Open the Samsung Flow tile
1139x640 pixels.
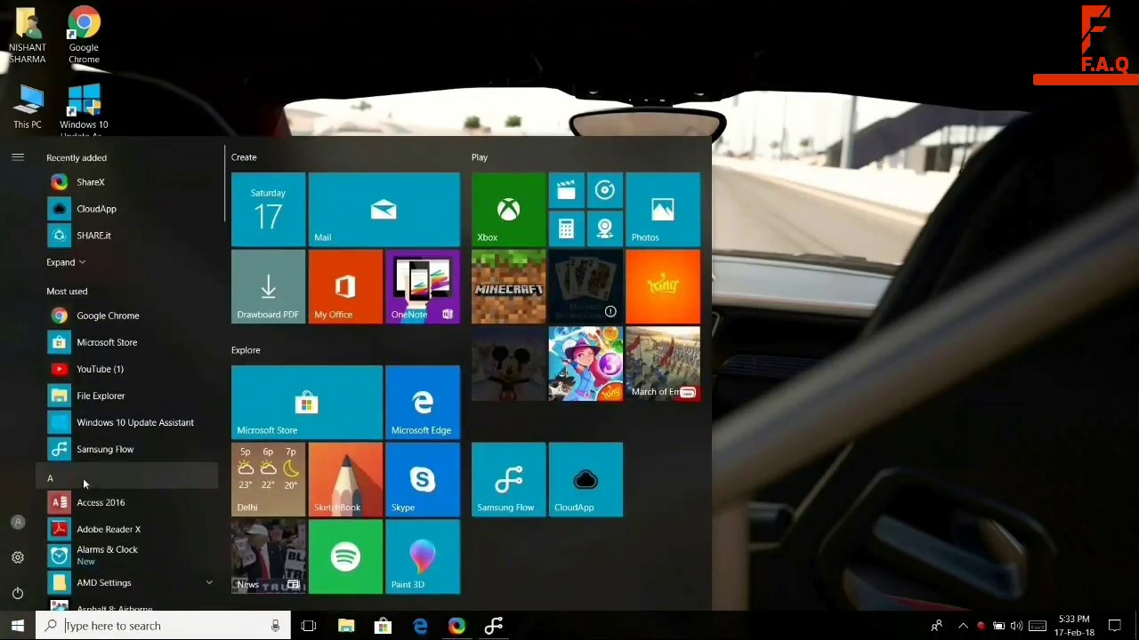(x=508, y=480)
